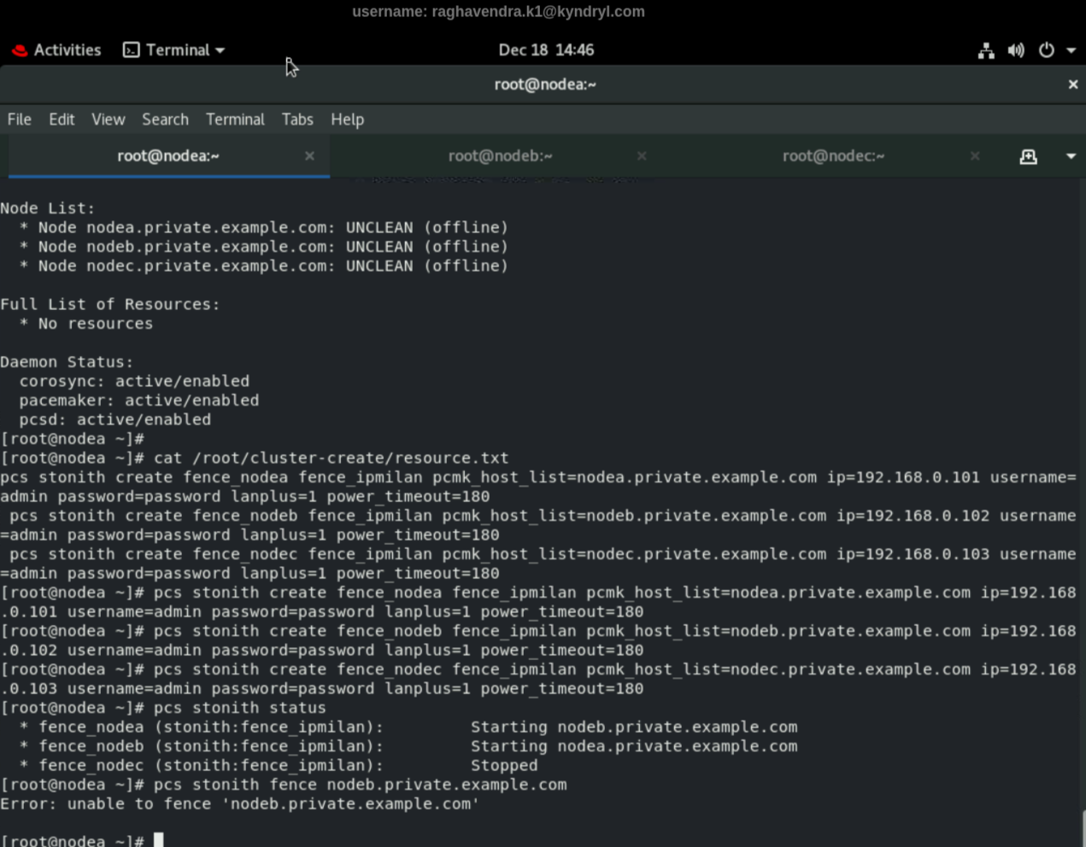Click 'pacemaker: active/enabled' line
The width and height of the screenshot is (1086, 847).
tap(139, 400)
